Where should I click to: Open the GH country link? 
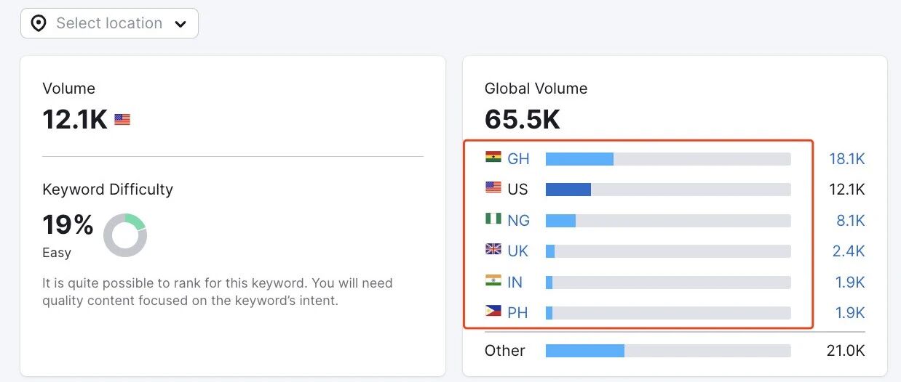coord(518,158)
